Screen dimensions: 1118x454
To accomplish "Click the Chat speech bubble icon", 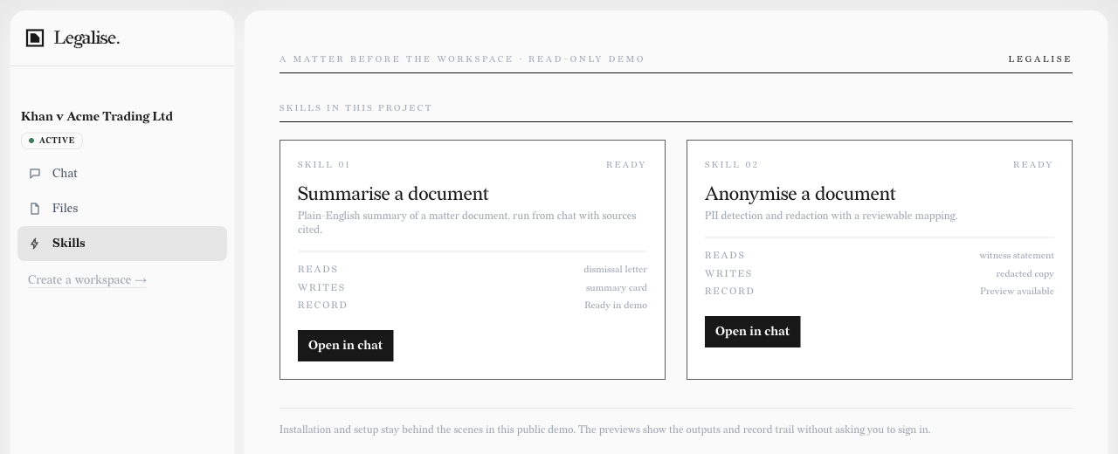I will point(35,174).
